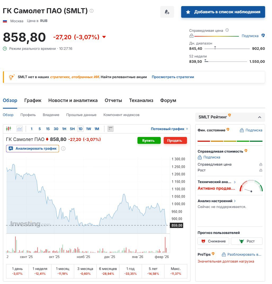Set chart interval to 15 minutes
This screenshot has height=284, width=272.
pyautogui.click(x=48, y=129)
